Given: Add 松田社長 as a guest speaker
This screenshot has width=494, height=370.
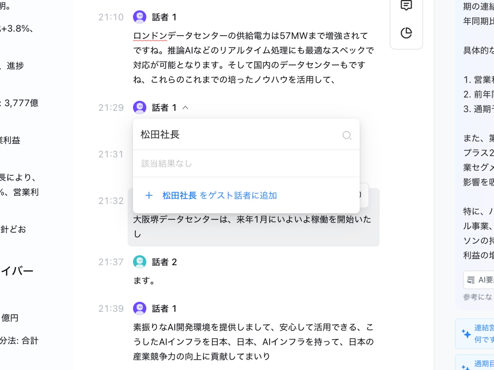Looking at the screenshot, I should coord(219,196).
